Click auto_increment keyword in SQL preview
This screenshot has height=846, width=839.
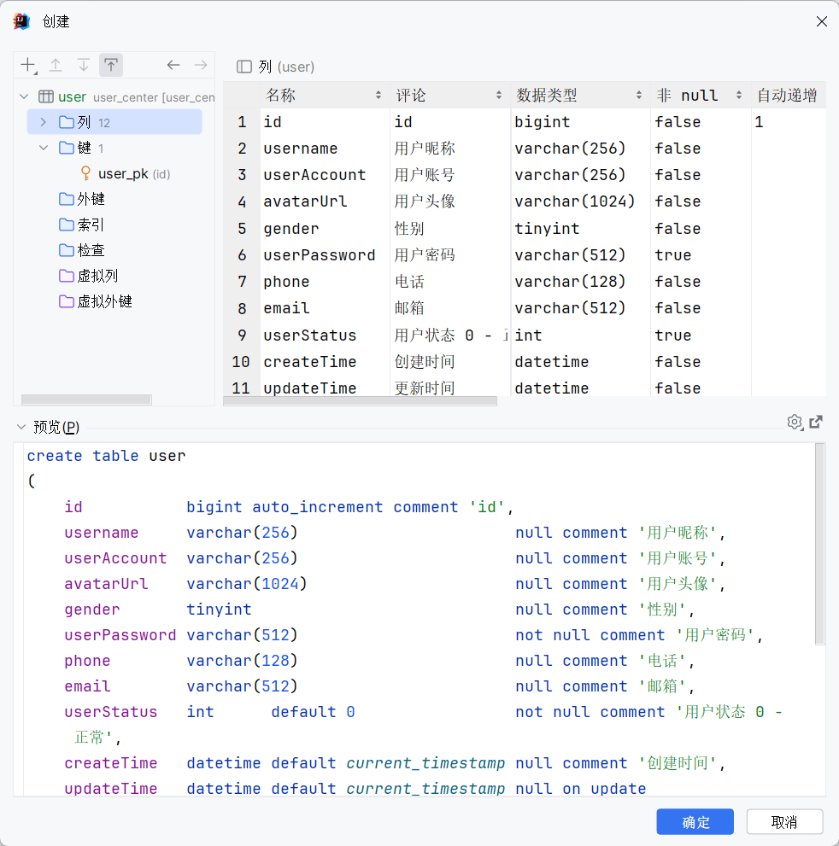click(318, 507)
